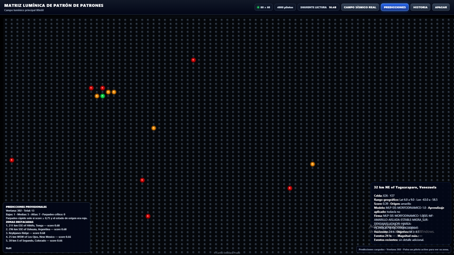Click the 'Horizonte: 24 h · Objetivo: M ≥ 4.5' line
Image resolution: width=454 pixels, height=255 pixels.
click(x=396, y=232)
